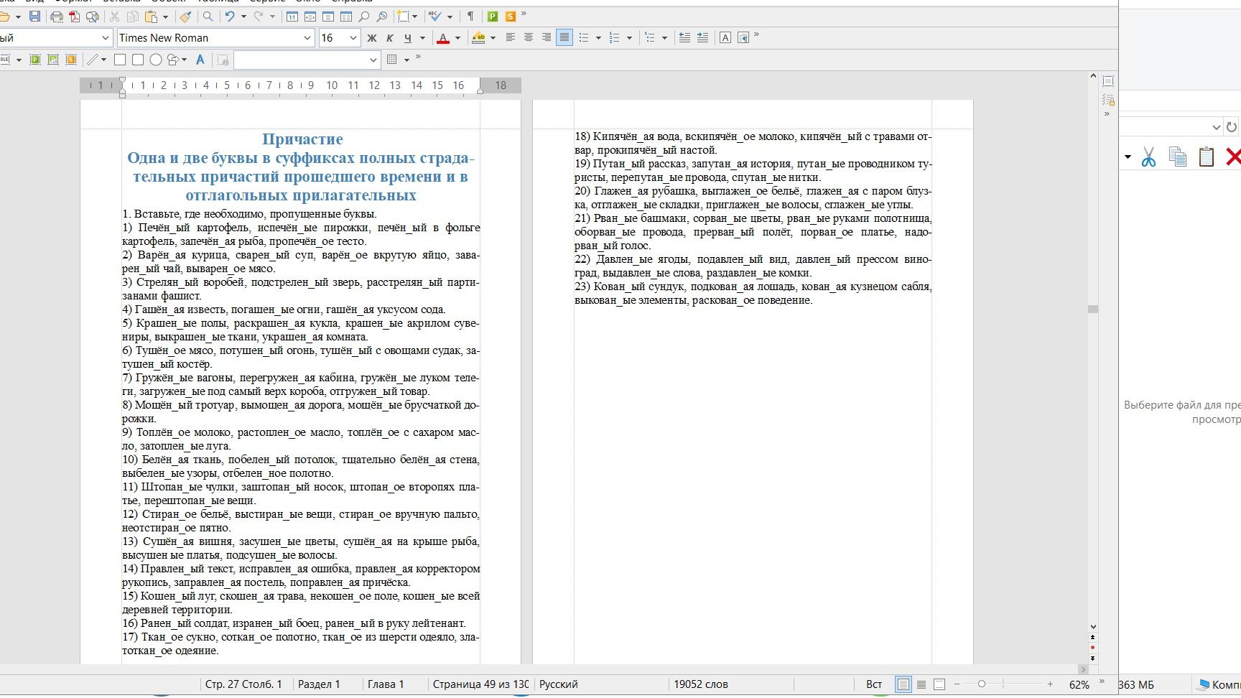Select the rectangle drawing tool
The width and height of the screenshot is (1241, 698).
tap(120, 60)
